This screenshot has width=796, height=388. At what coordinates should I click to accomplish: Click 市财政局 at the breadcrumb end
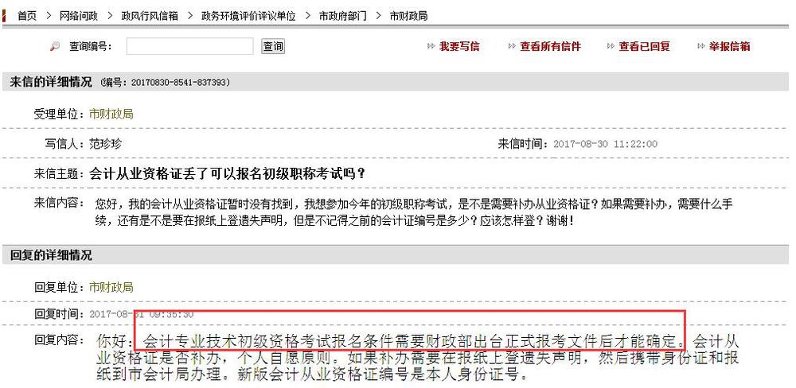(x=408, y=16)
